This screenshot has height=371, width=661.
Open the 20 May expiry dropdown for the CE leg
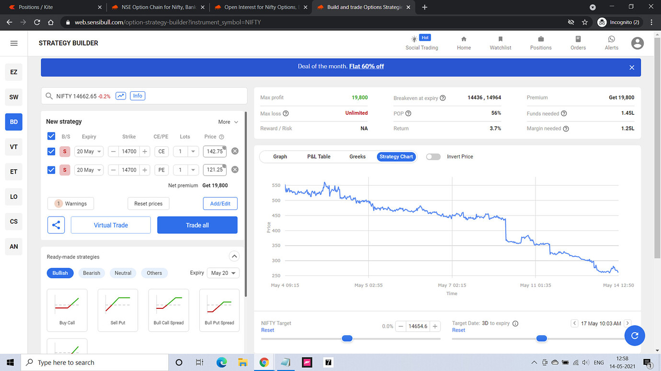click(89, 151)
